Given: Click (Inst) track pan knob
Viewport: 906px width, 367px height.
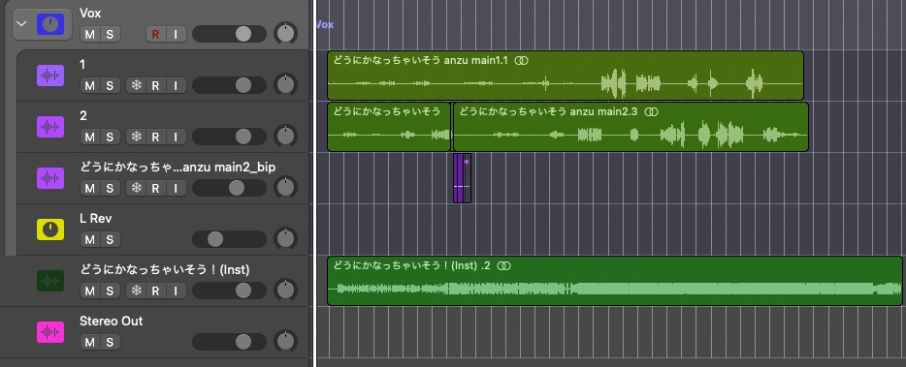Looking at the screenshot, I should (x=285, y=291).
